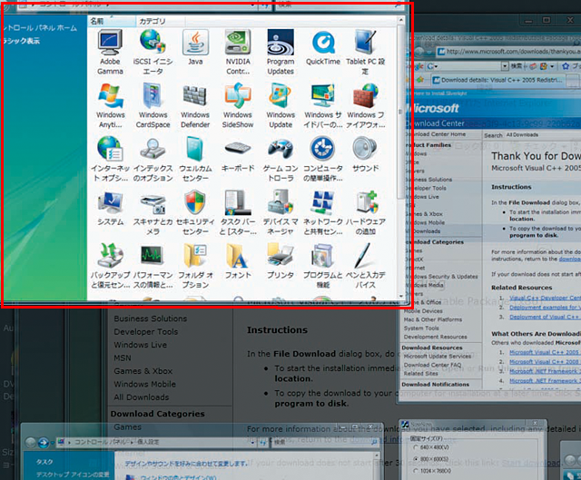Screen dimensions: 581x480
Task: Open the パフォーマンスの情報とツール icon
Action: pyautogui.click(x=153, y=266)
